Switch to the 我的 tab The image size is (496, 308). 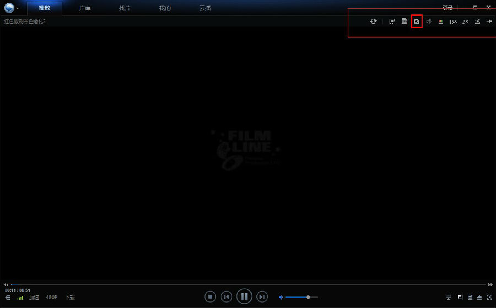(165, 8)
